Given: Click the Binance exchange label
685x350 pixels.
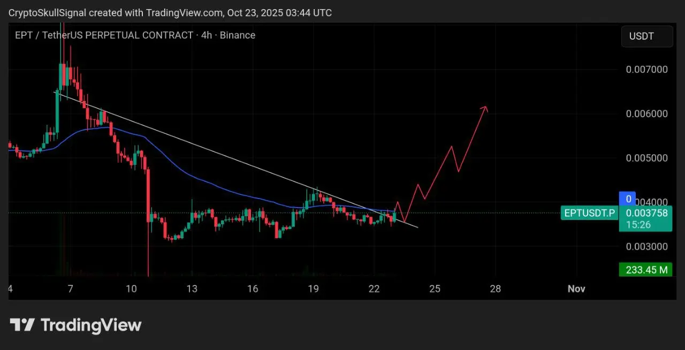Looking at the screenshot, I should coord(238,35).
